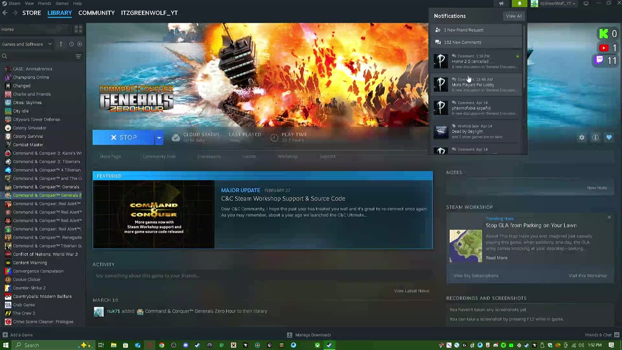Open the ITZGREENWOLF_YT profile tab
This screenshot has height=350, width=622.
point(149,13)
